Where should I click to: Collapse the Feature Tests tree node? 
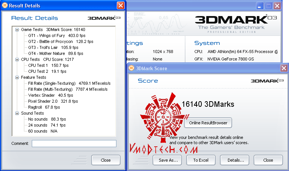pyautogui.click(x=17, y=77)
